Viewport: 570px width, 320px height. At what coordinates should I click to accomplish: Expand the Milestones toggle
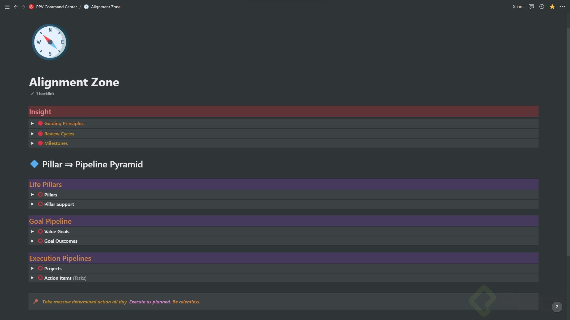32,143
